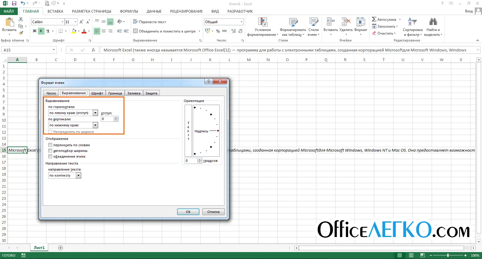The width and height of the screenshot is (482, 259).
Task: Open font color swatch
Action: click(84, 31)
